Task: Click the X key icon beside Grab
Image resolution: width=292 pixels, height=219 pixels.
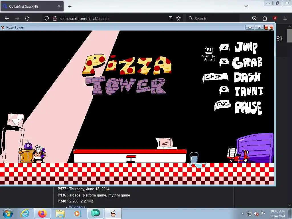Action: [224, 62]
